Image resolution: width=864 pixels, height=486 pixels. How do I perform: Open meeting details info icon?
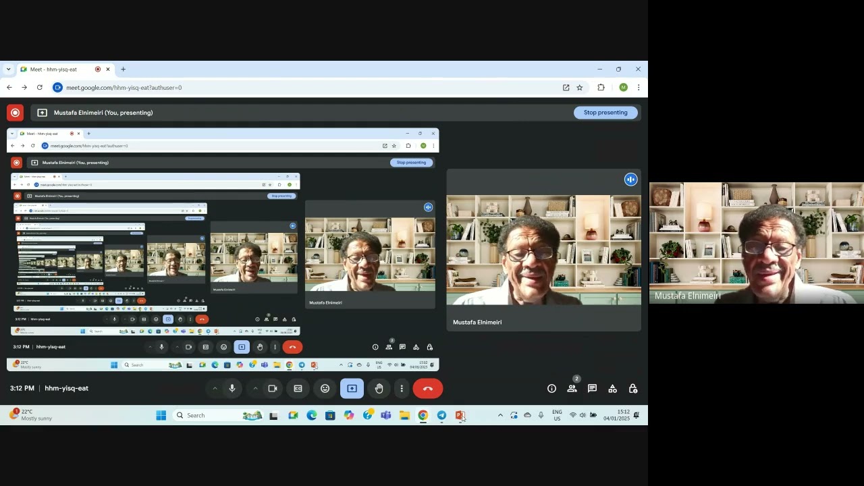click(551, 389)
